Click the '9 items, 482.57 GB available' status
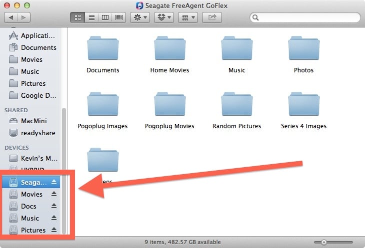 point(182,242)
